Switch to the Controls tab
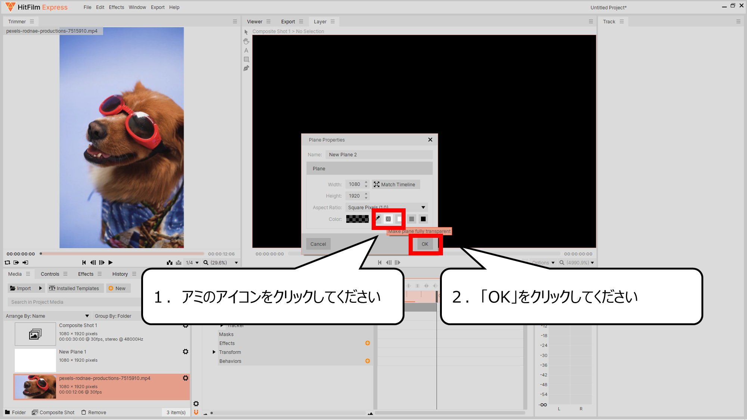 point(50,274)
